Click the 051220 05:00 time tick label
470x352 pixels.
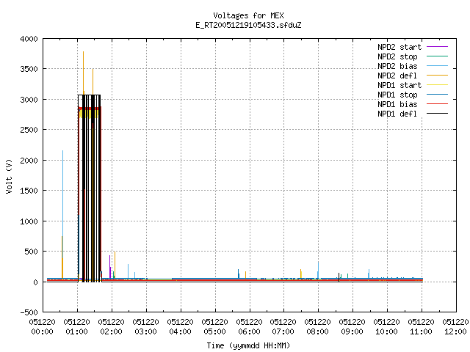pyautogui.click(x=214, y=327)
